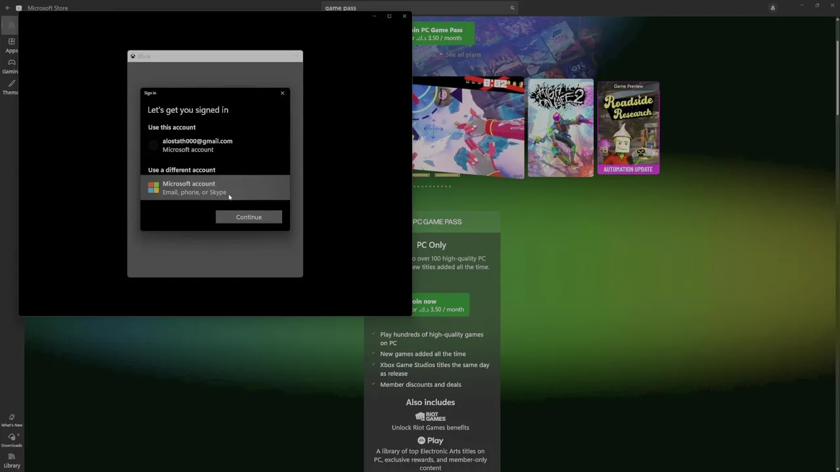Open the Roadside Research game thumbnail
840x472 pixels.
click(628, 128)
